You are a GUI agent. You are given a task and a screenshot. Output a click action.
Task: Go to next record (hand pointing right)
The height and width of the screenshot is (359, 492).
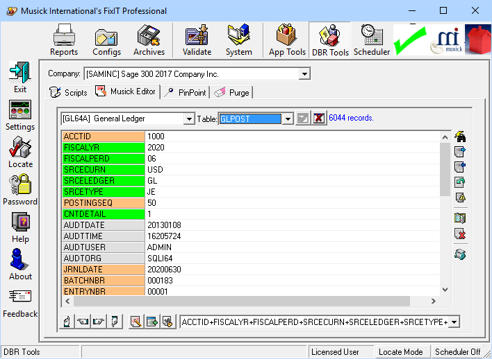[x=99, y=322]
